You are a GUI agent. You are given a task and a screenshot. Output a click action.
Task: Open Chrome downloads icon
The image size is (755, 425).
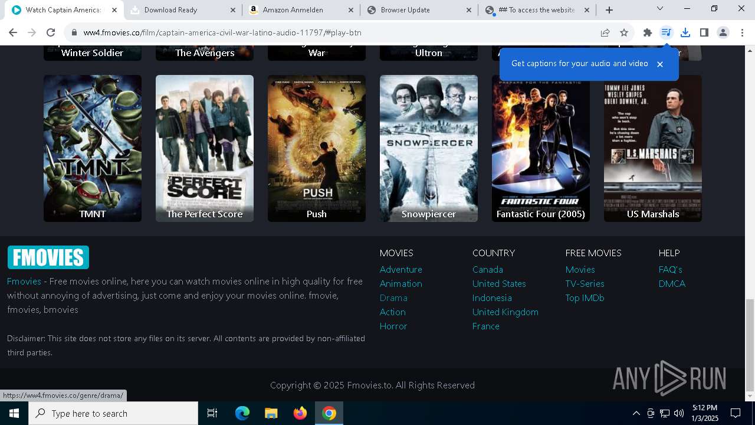click(685, 32)
